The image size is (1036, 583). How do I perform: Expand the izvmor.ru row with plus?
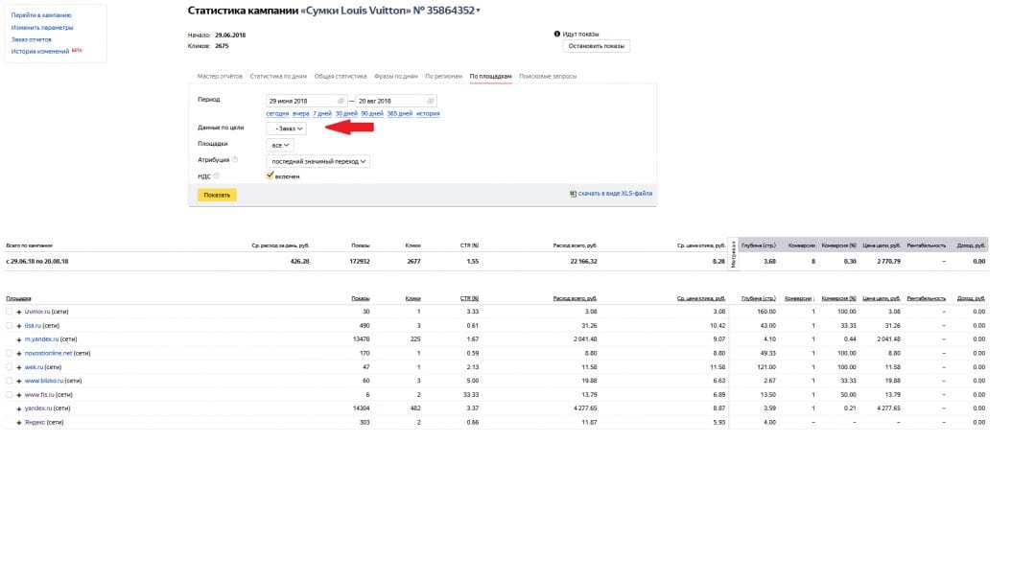tap(18, 312)
